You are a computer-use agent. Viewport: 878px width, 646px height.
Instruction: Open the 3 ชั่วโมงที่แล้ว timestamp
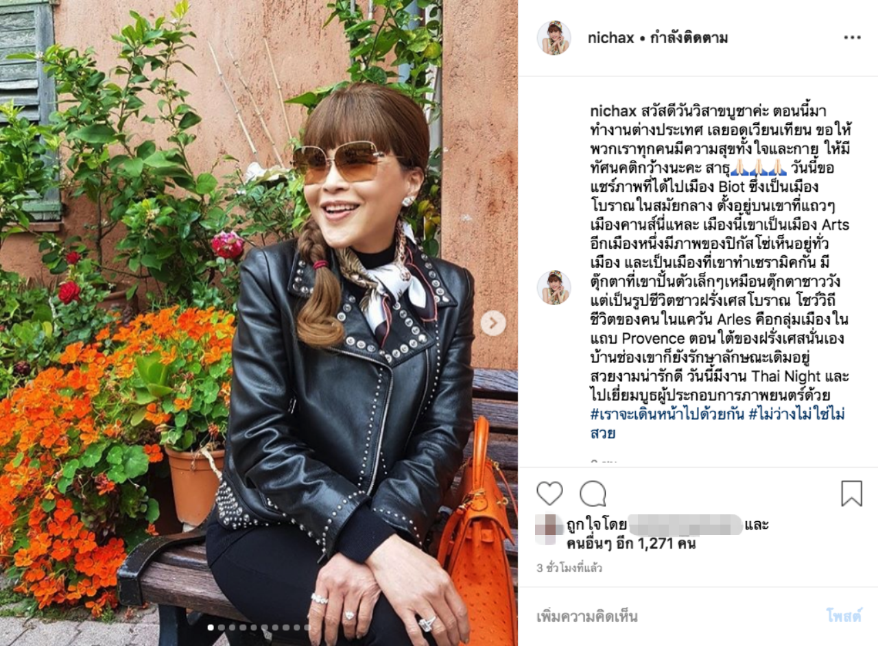pyautogui.click(x=569, y=568)
